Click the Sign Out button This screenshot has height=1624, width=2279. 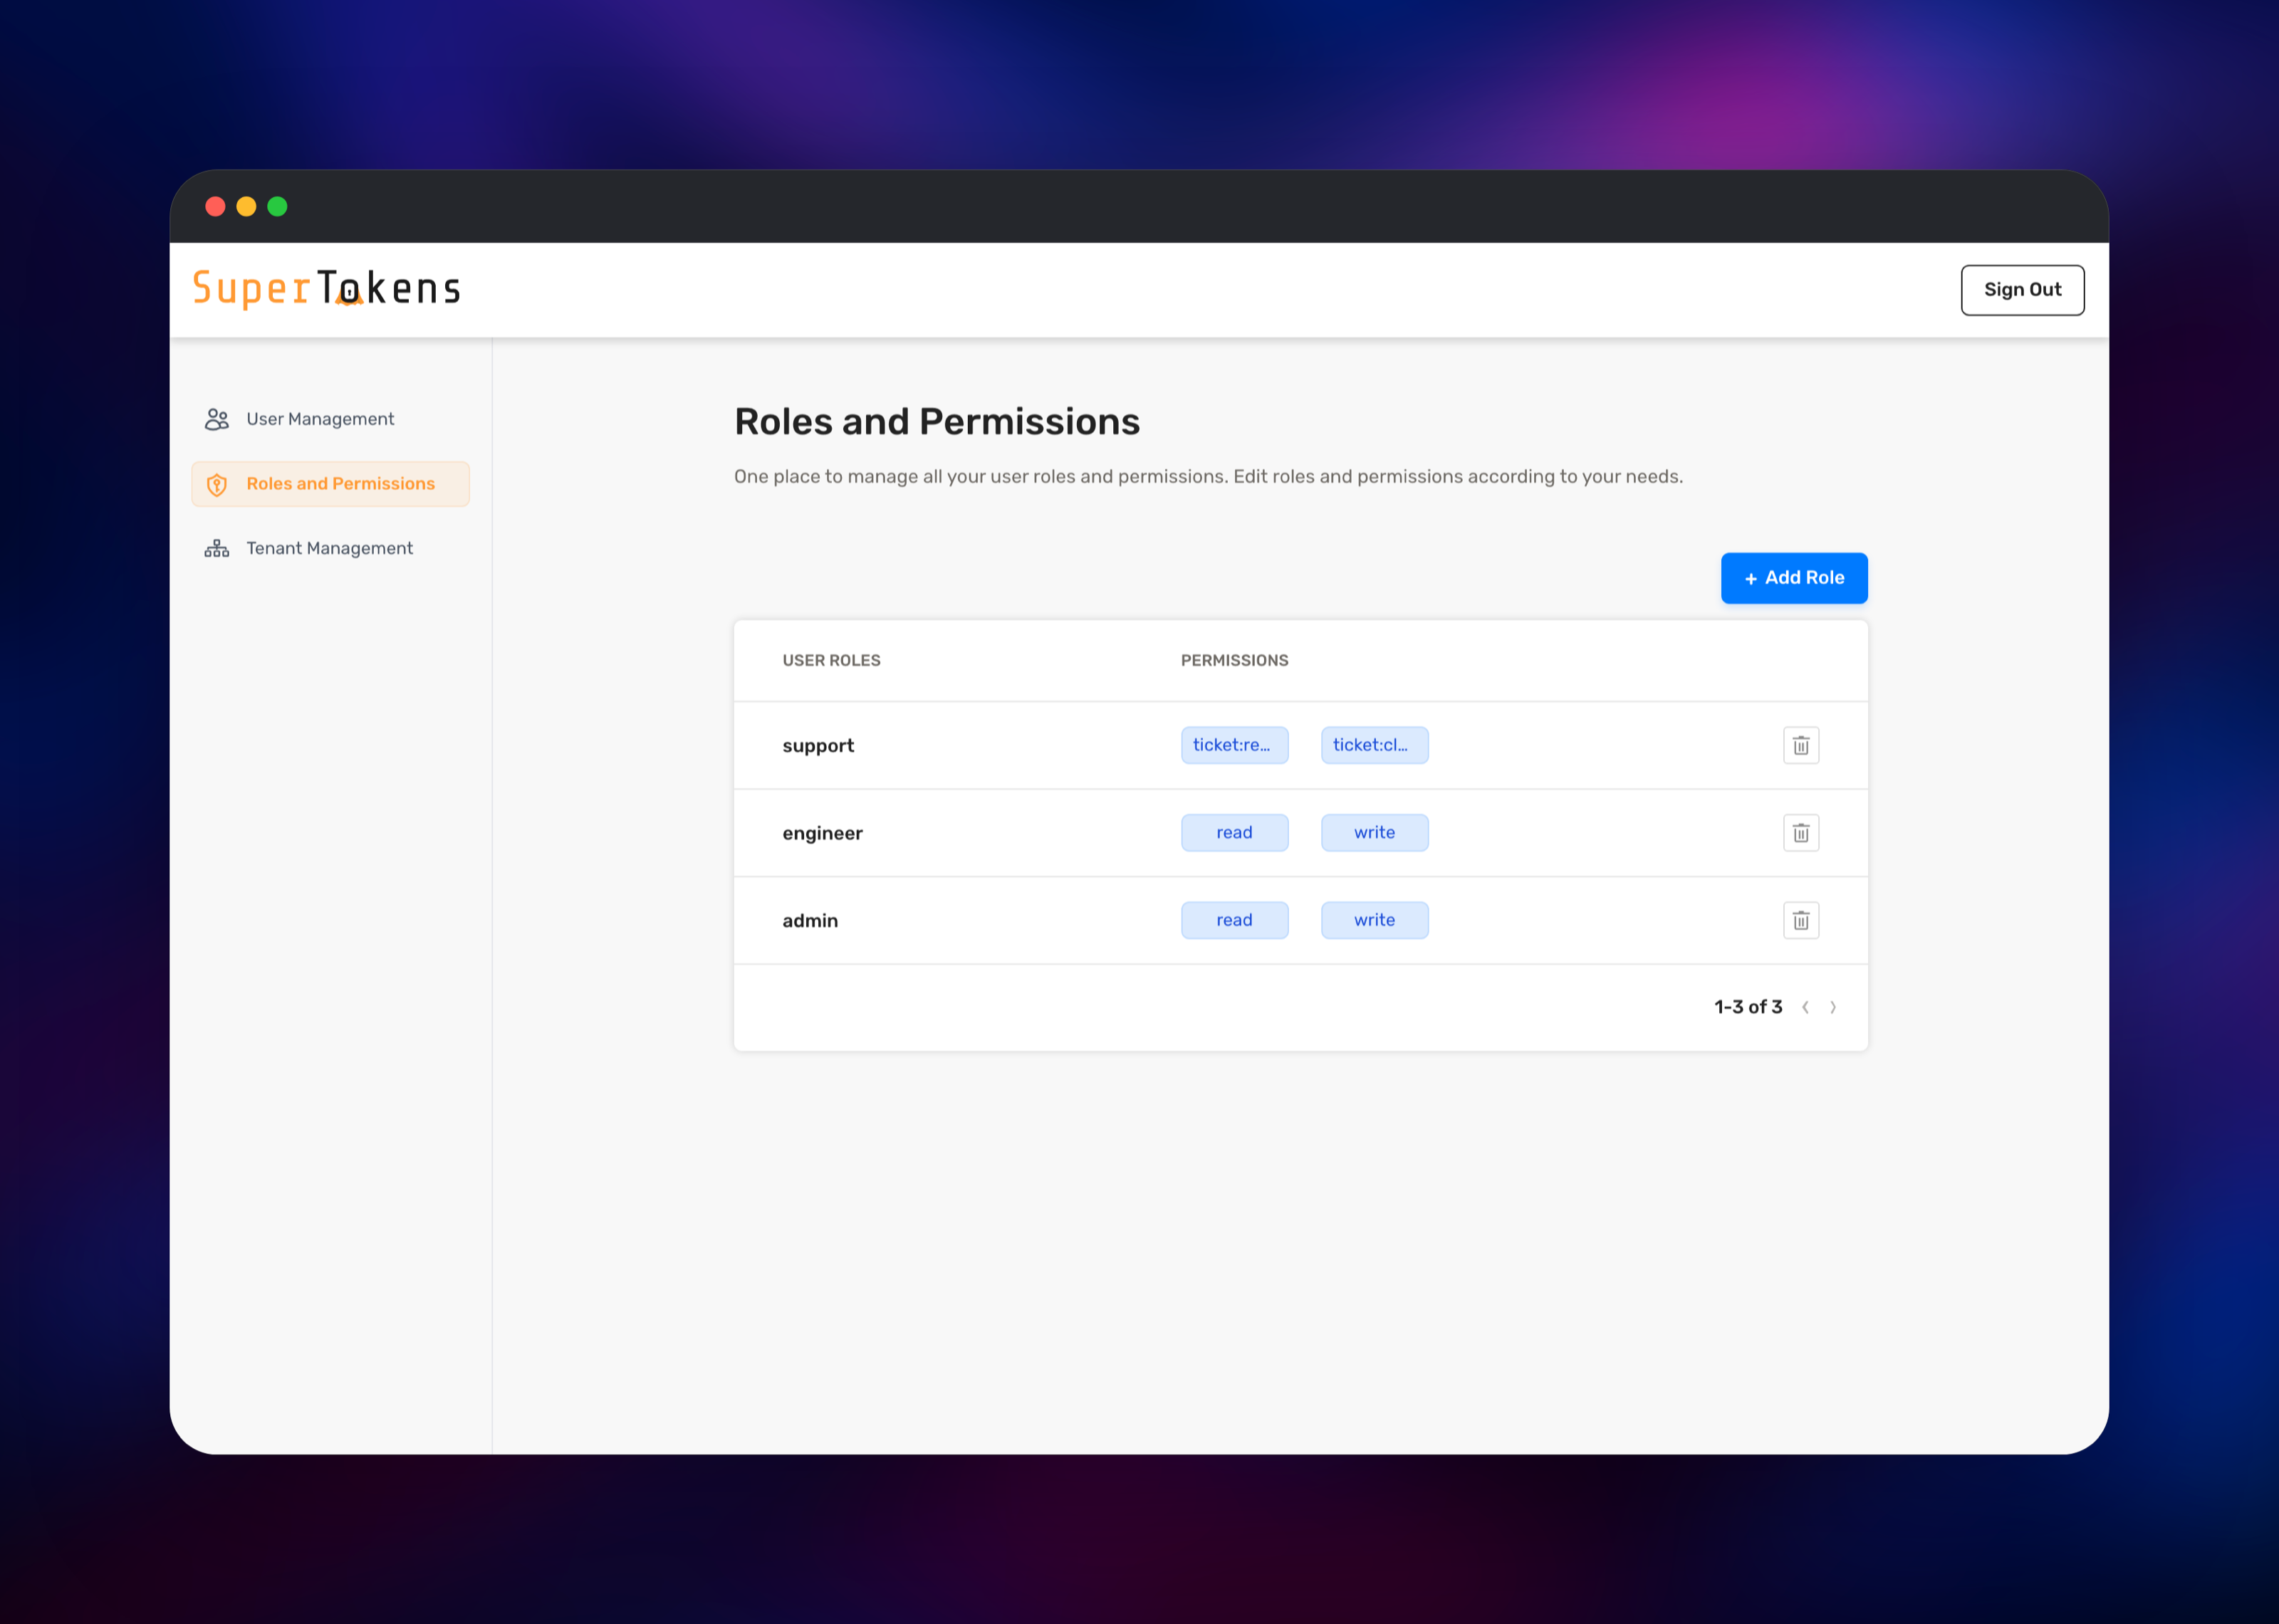point(2022,290)
